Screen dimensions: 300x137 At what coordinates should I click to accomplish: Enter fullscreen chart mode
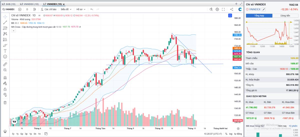(223, 9)
